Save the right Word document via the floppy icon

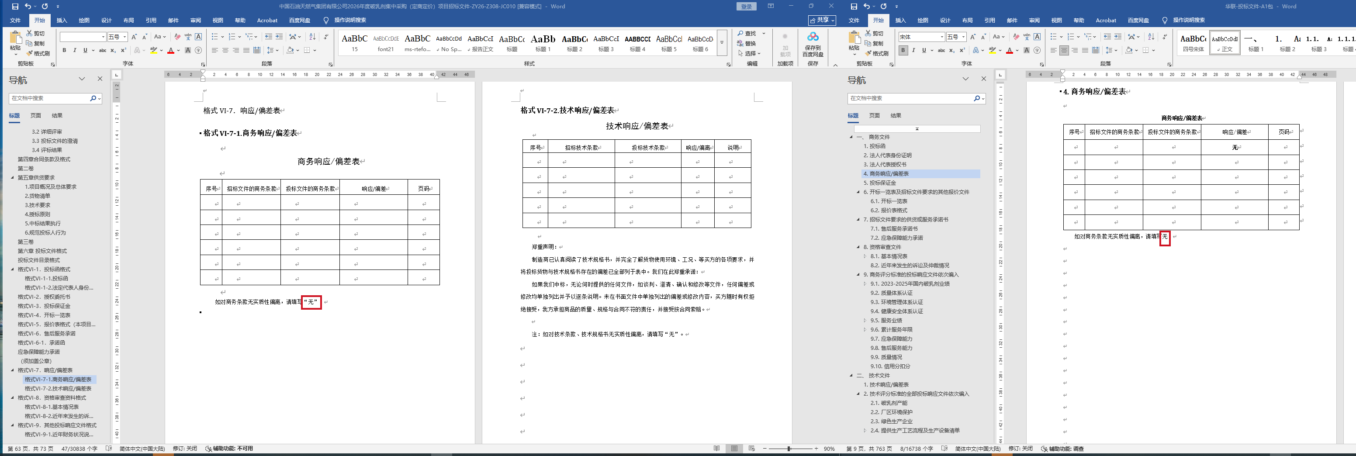point(854,6)
